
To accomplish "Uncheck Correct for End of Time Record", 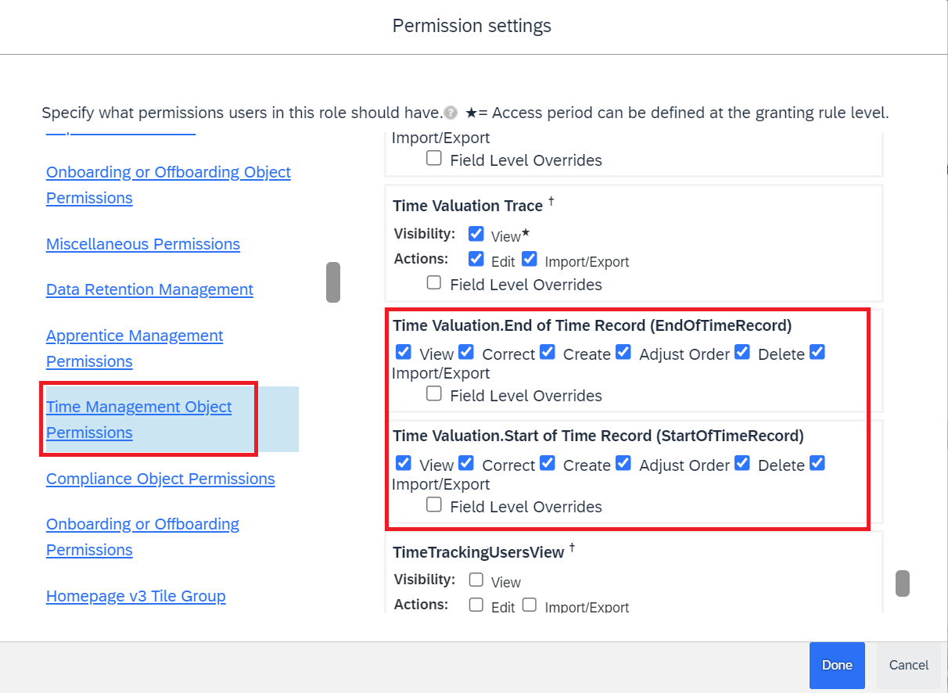I will 465,352.
